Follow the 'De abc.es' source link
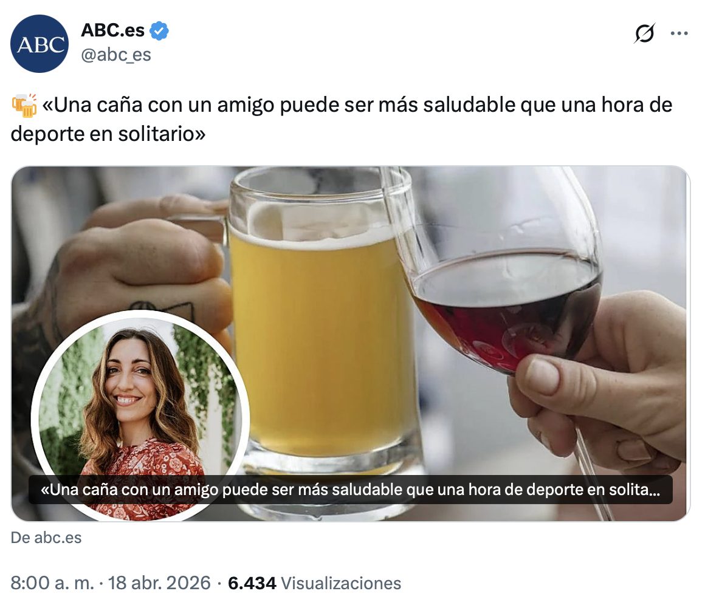The width and height of the screenshot is (705, 605). coord(46,538)
